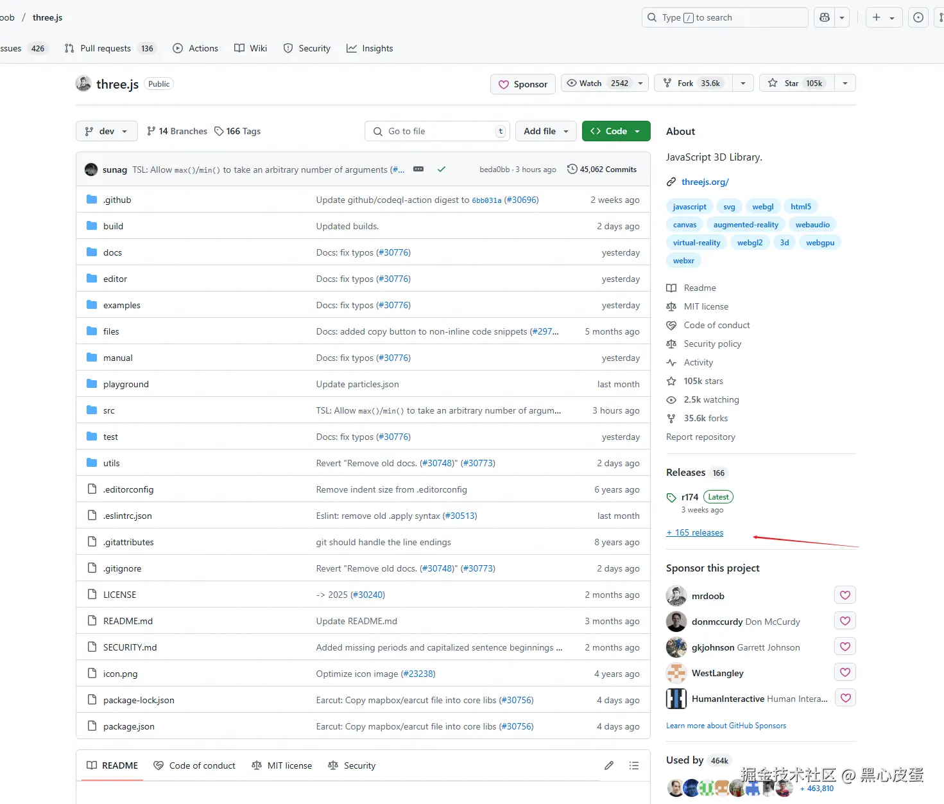944x804 pixels.
Task: Click the LICENSE file icon
Action: point(92,595)
